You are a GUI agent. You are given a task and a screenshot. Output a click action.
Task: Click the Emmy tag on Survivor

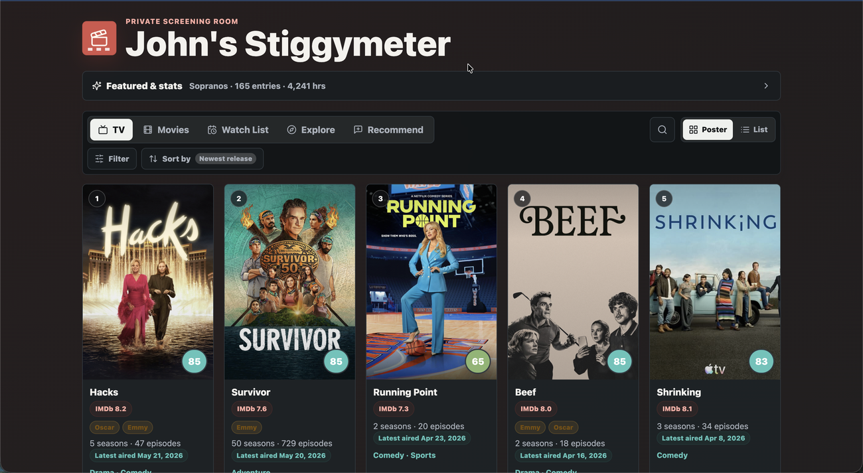[246, 428]
